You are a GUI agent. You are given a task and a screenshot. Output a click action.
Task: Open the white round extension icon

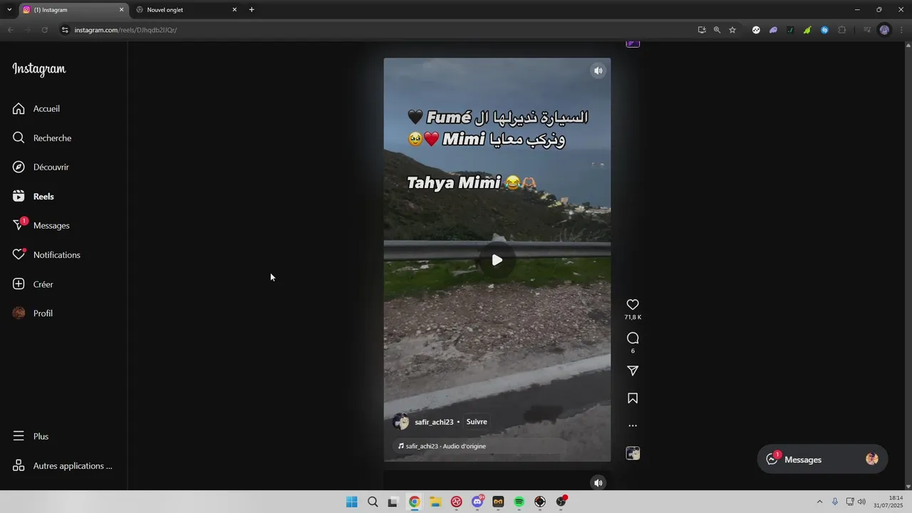[x=756, y=30]
